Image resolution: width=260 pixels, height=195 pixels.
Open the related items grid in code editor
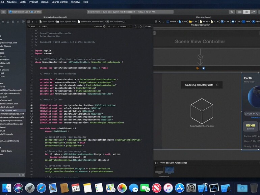point(28,22)
